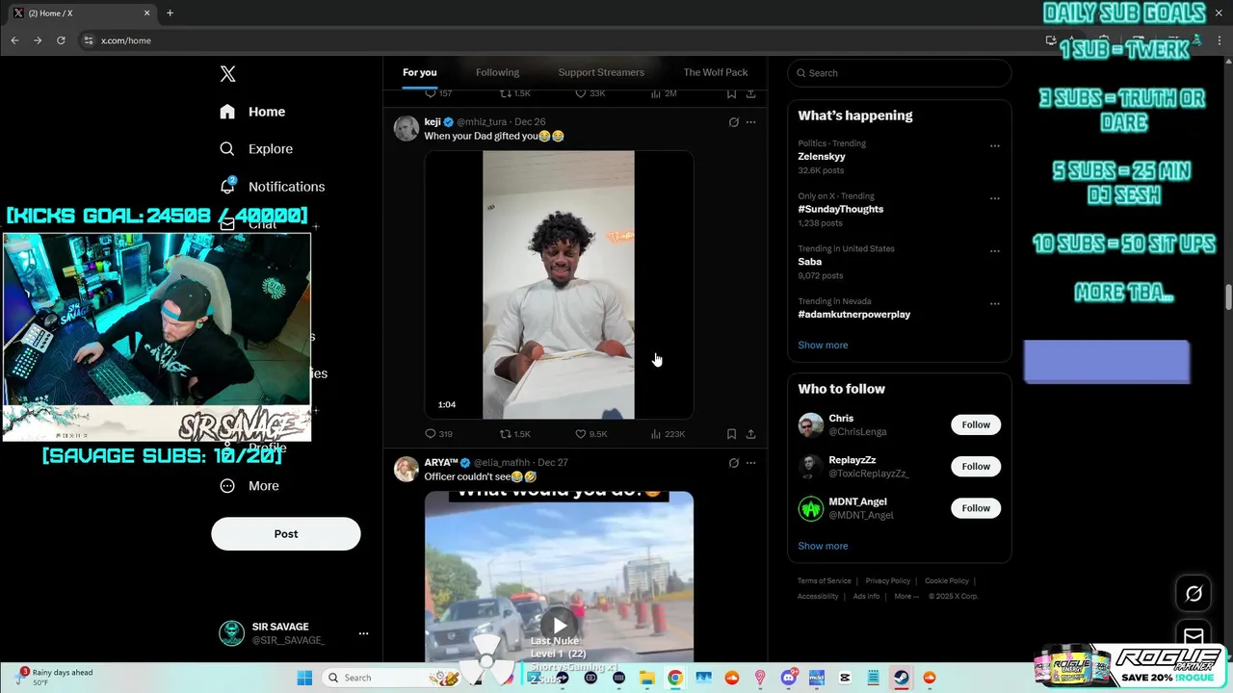Click the Post button
1233x693 pixels.
[286, 534]
